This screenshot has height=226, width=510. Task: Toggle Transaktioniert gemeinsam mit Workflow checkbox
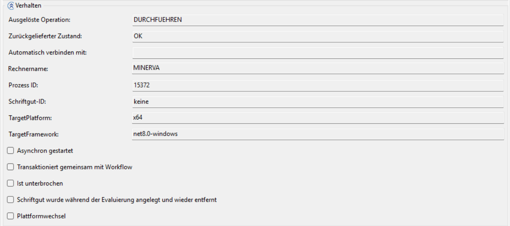[x=11, y=167]
